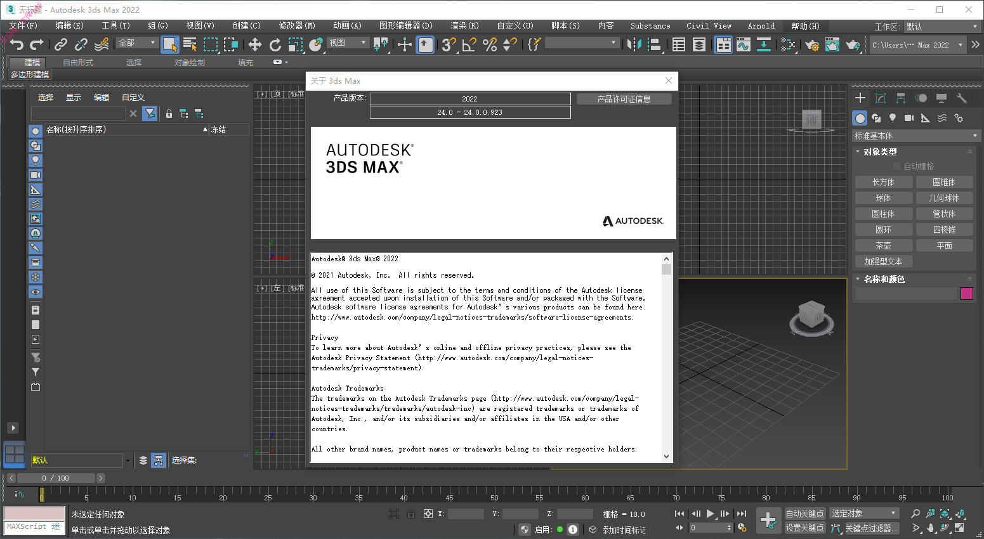Image resolution: width=984 pixels, height=539 pixels.
Task: Pick the Rectangular Selection Region tool
Action: (x=211, y=44)
